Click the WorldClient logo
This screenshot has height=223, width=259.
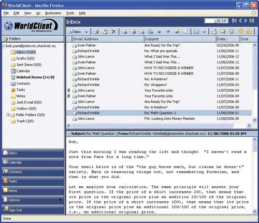point(31,26)
